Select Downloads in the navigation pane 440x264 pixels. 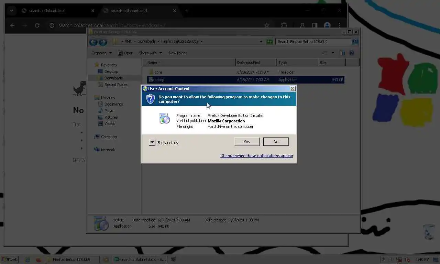(110, 78)
